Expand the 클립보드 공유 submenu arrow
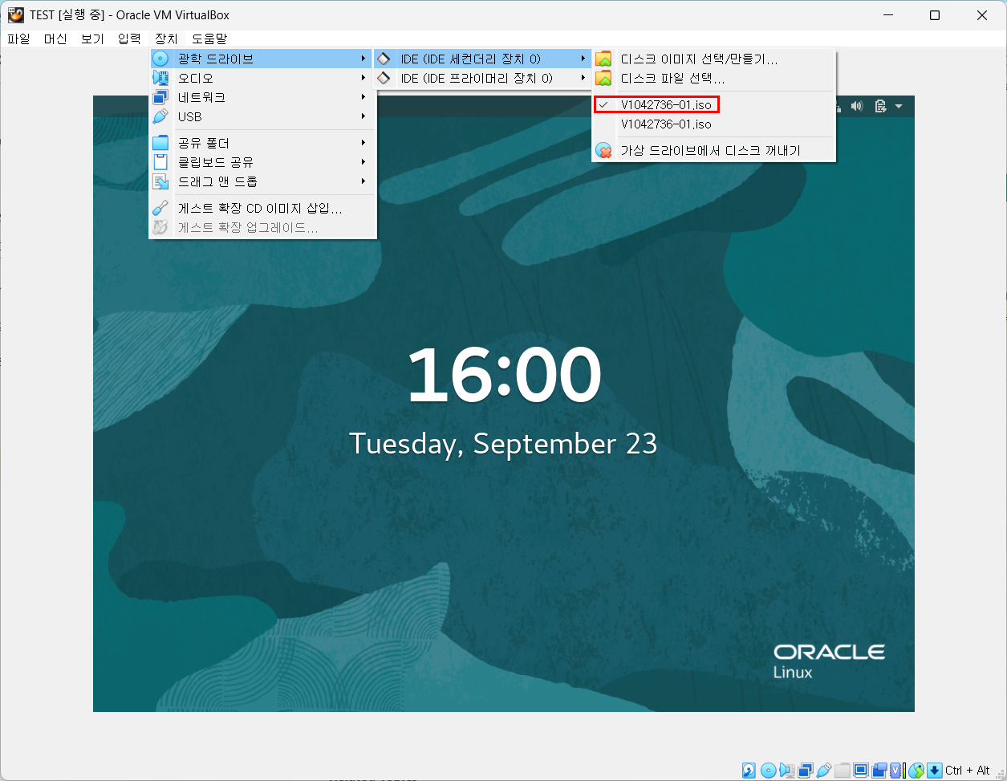Image resolution: width=1007 pixels, height=781 pixels. 363,162
